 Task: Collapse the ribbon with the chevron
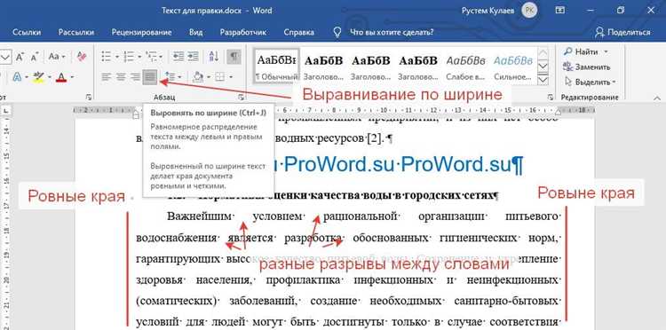pos(657,98)
